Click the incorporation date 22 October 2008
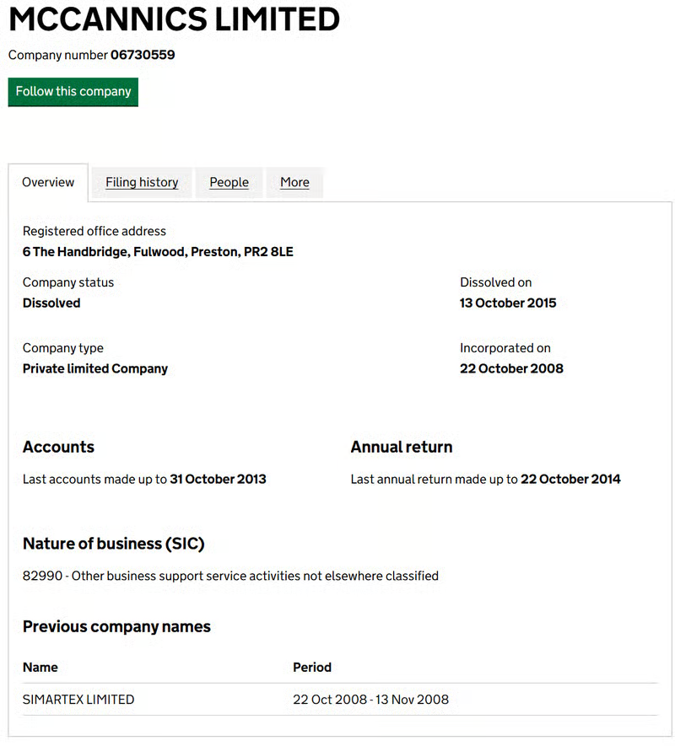Viewport: 675px width, 746px height. tap(511, 369)
